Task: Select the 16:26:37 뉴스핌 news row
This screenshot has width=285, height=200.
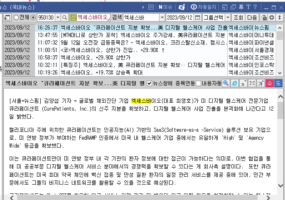Action: point(140,28)
